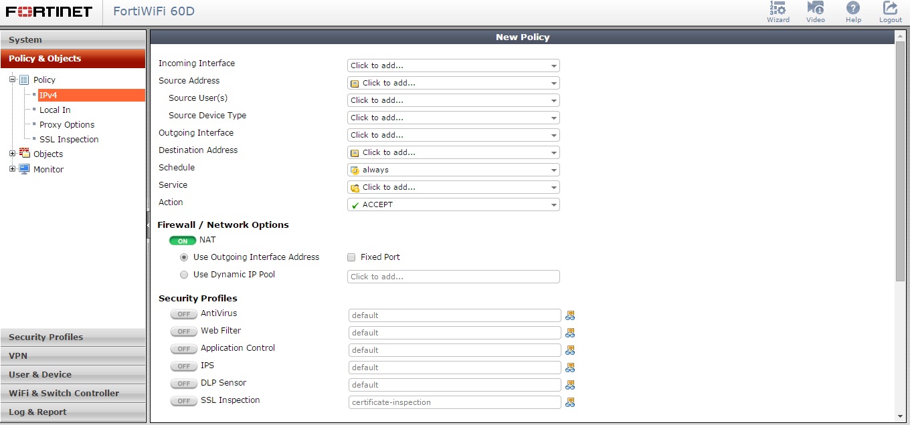Select Local In under Policy
Viewport: 914px width, 425px height.
point(55,110)
